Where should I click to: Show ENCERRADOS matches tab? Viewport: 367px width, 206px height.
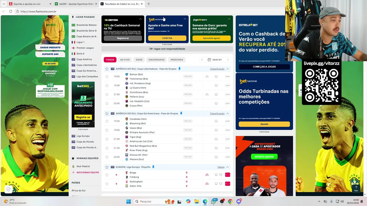pyautogui.click(x=157, y=60)
